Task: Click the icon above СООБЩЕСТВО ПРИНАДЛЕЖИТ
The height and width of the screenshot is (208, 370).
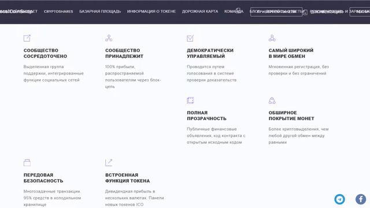Action: coord(109,38)
